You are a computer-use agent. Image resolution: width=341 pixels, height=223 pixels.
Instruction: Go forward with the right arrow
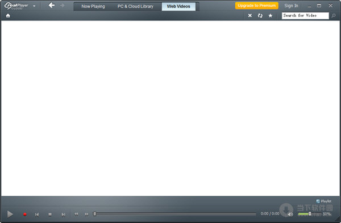62,5
